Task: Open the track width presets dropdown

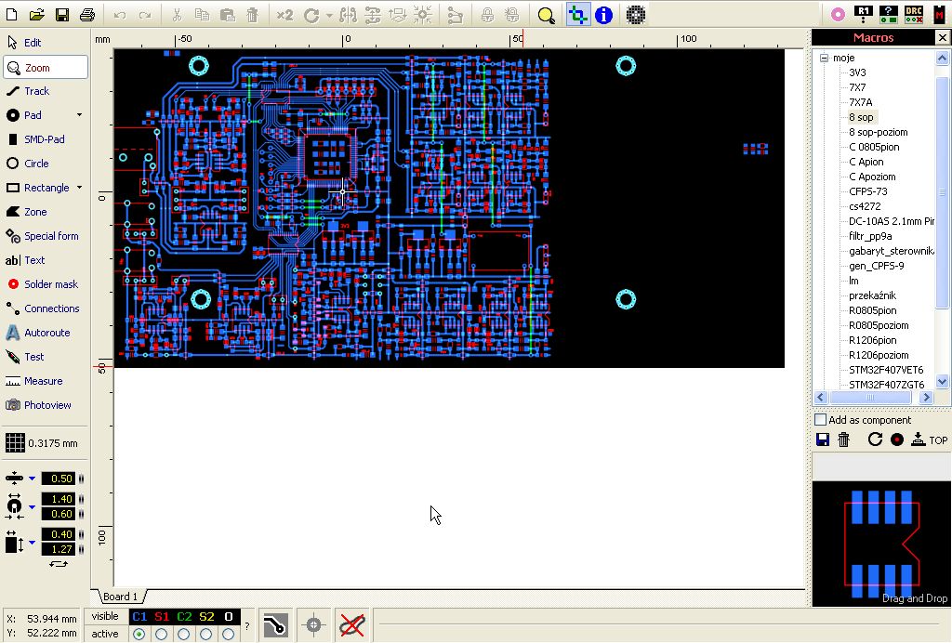Action: (32, 479)
